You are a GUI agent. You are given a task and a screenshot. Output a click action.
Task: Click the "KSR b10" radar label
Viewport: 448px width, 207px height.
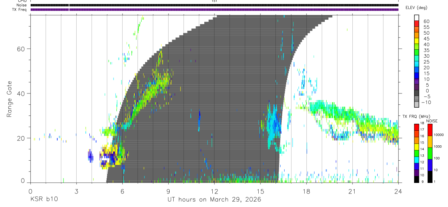pyautogui.click(x=43, y=200)
